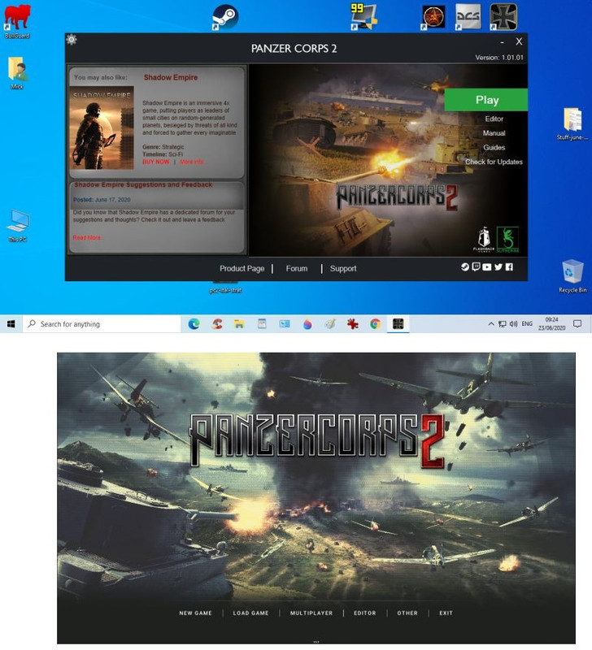Click the Search for anything box
The width and height of the screenshot is (592, 650).
coord(102,324)
